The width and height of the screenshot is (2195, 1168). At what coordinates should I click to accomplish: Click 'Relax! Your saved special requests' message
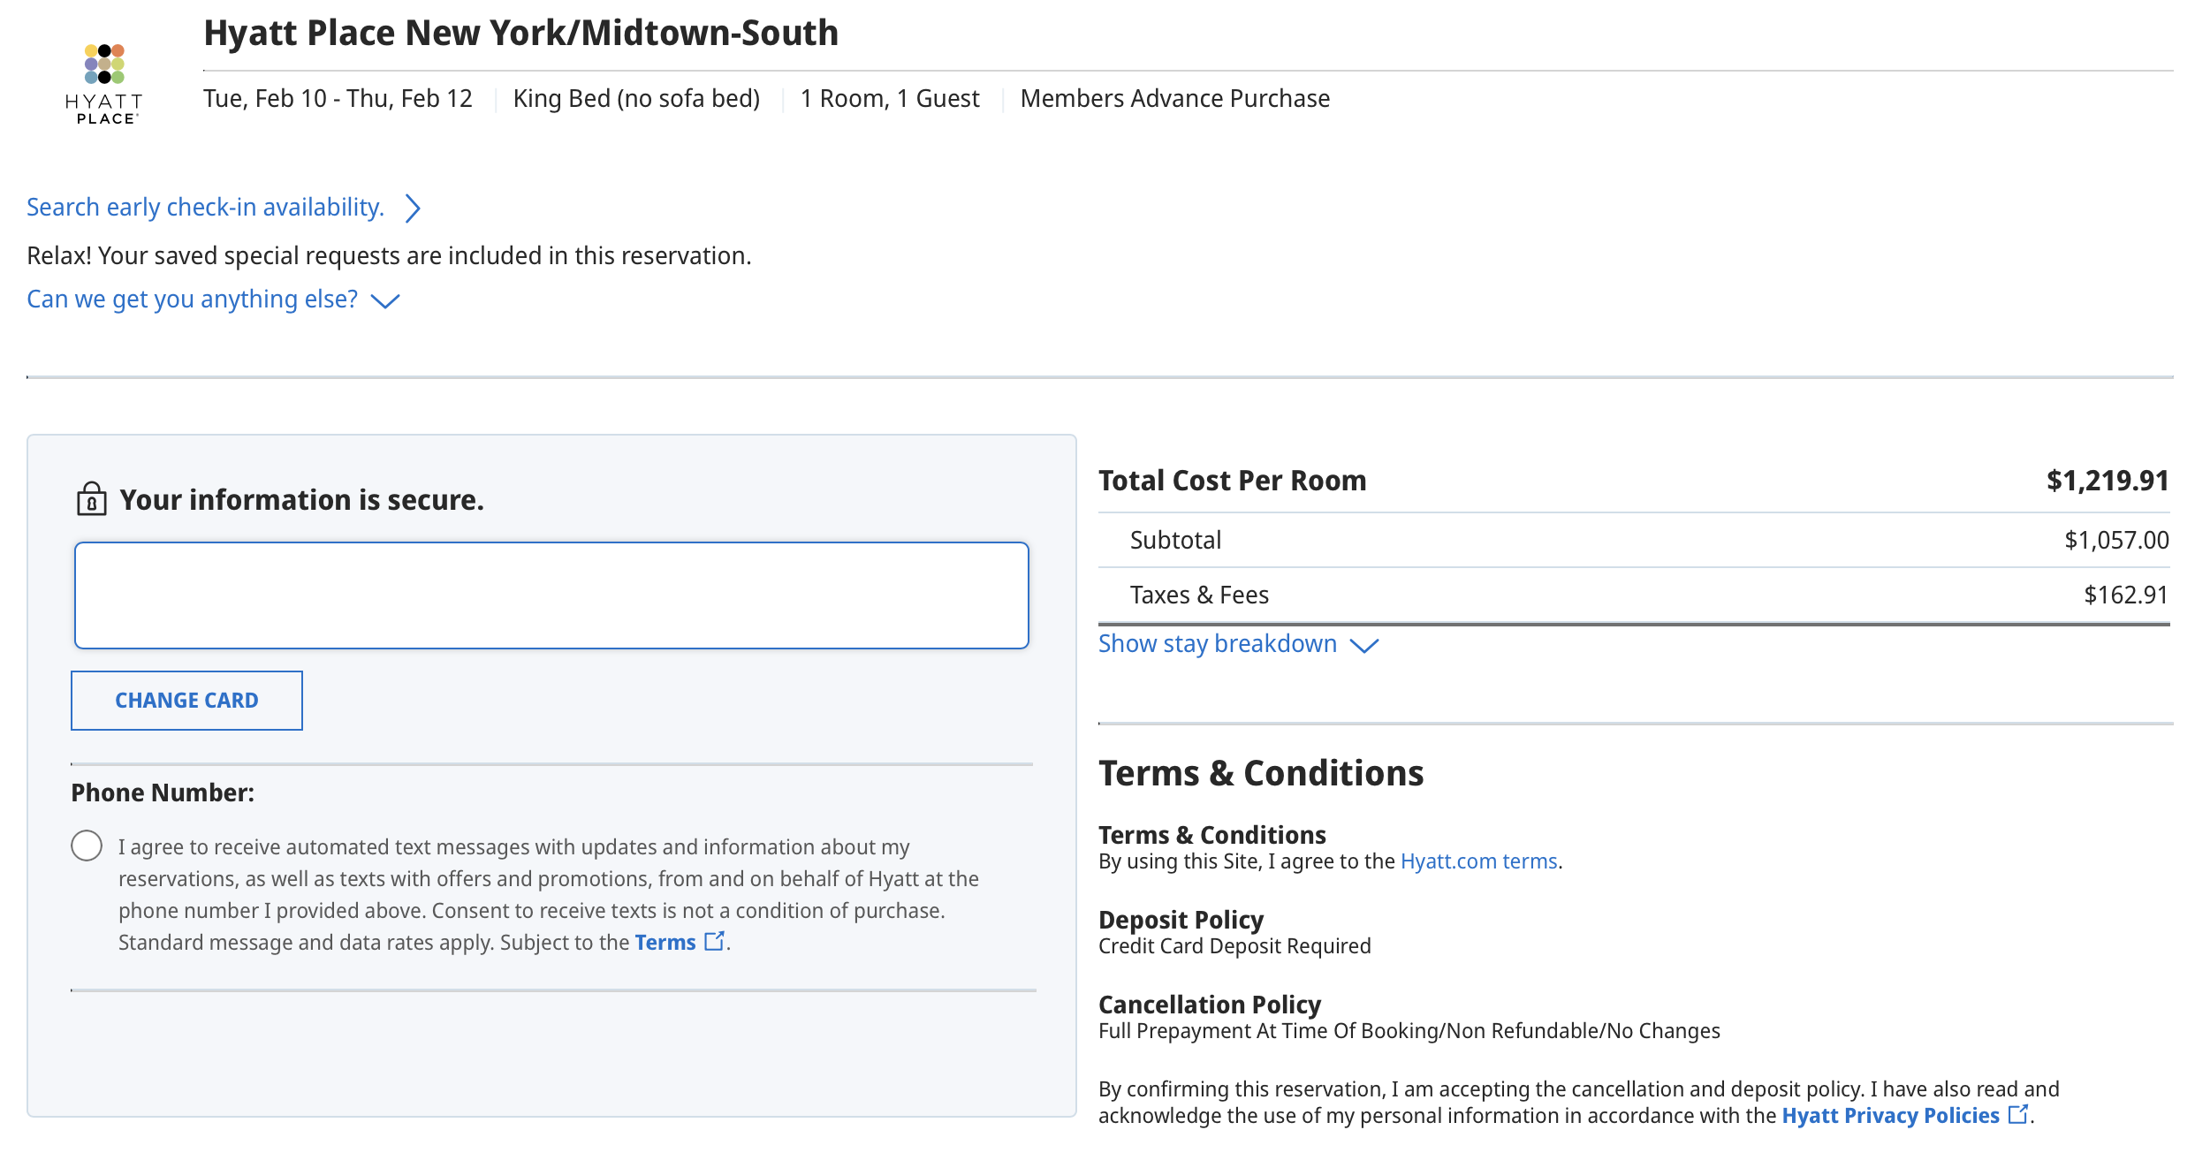pos(389,255)
